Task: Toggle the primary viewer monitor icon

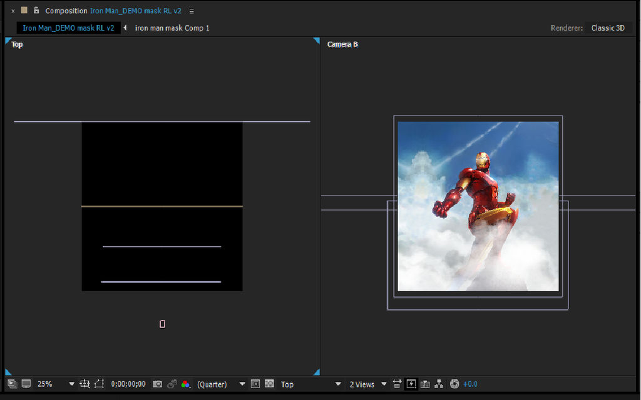Action: pos(26,384)
